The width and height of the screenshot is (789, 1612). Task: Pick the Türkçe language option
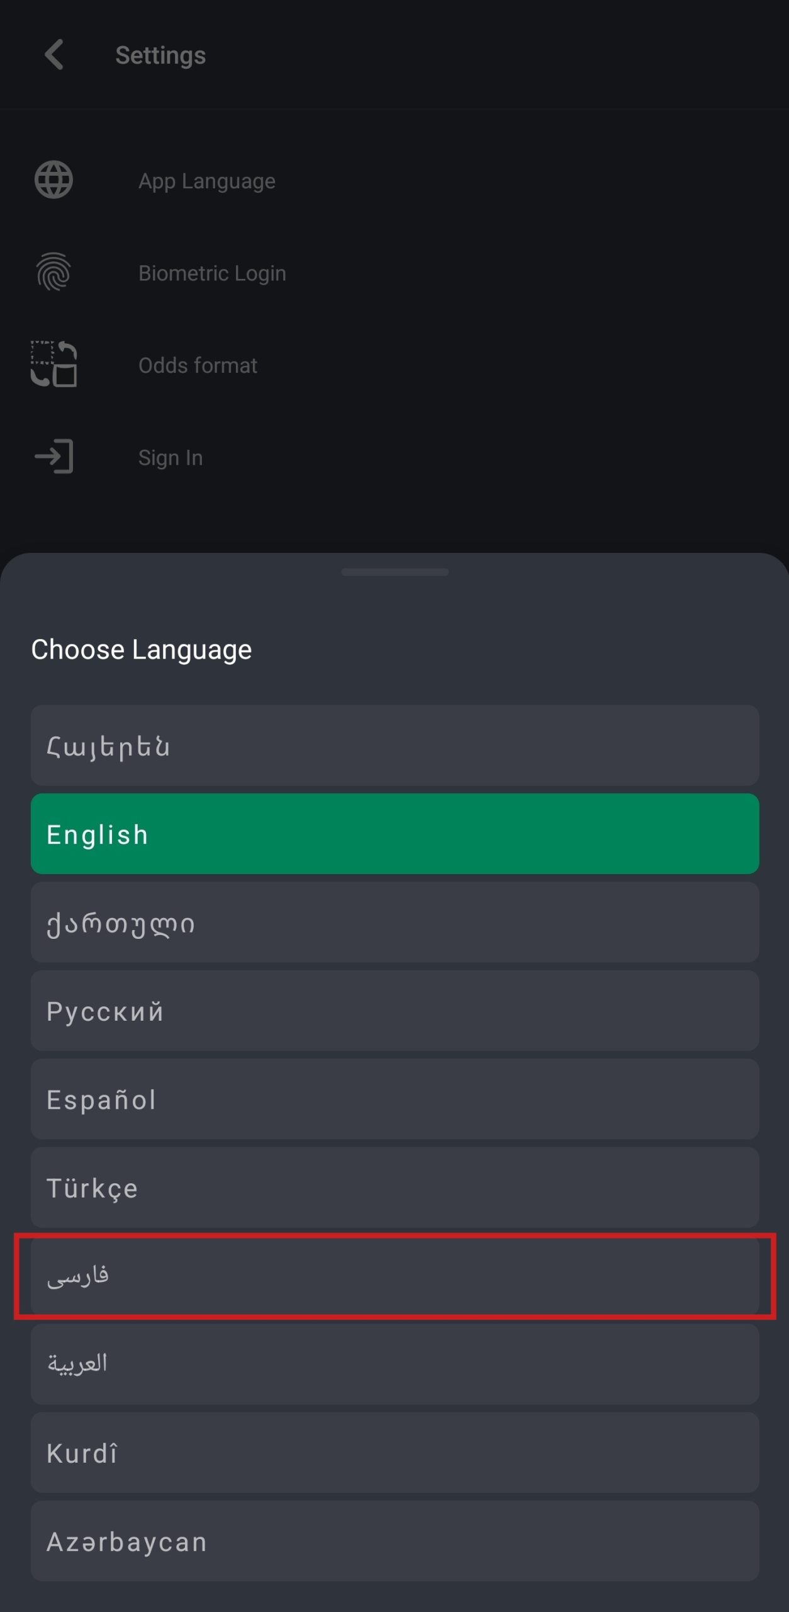click(394, 1188)
